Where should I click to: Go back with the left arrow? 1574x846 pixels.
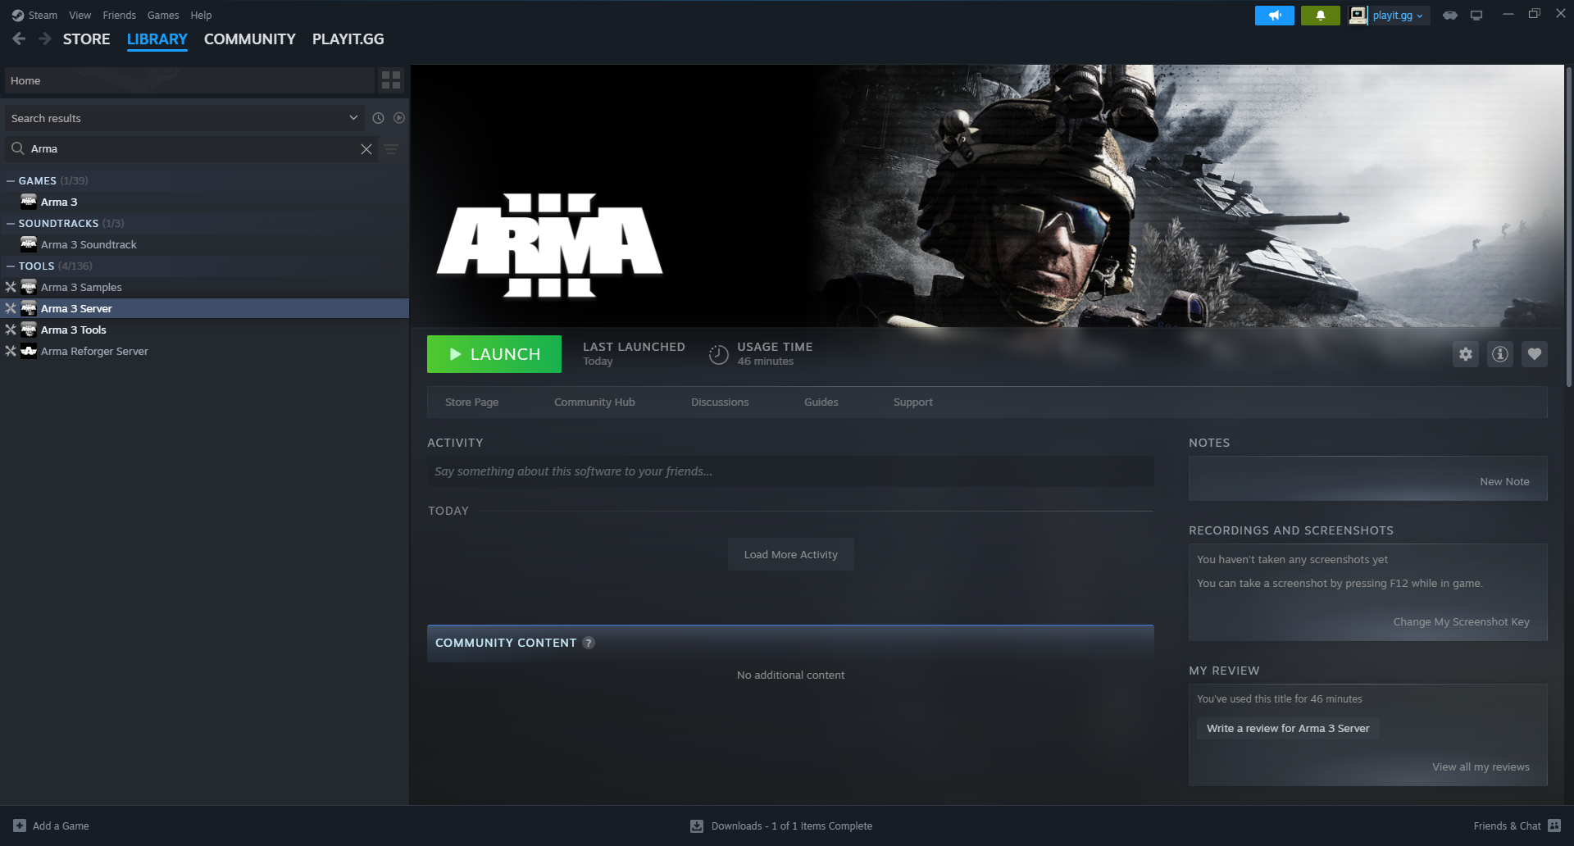pos(19,39)
